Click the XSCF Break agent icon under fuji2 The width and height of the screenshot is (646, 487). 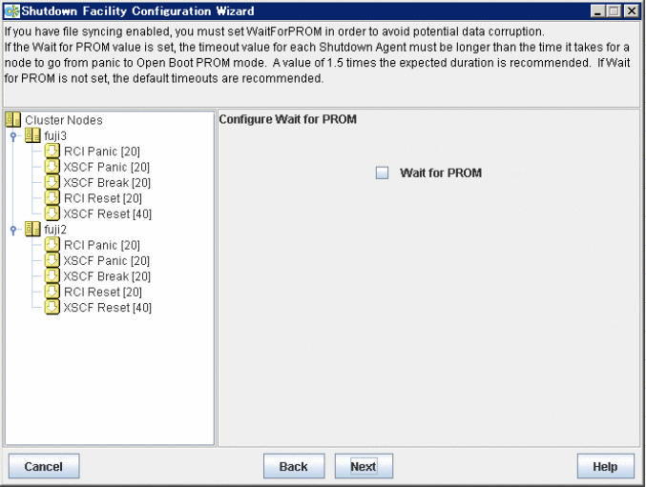52,276
